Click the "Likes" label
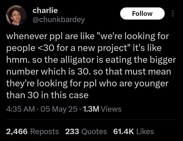The height and width of the screenshot is (141, 183). pyautogui.click(x=145, y=132)
